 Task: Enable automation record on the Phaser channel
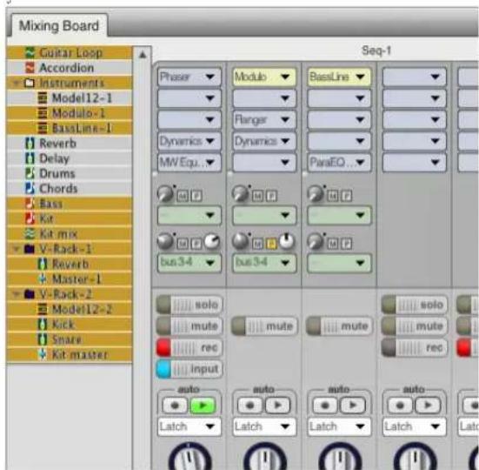pos(175,406)
